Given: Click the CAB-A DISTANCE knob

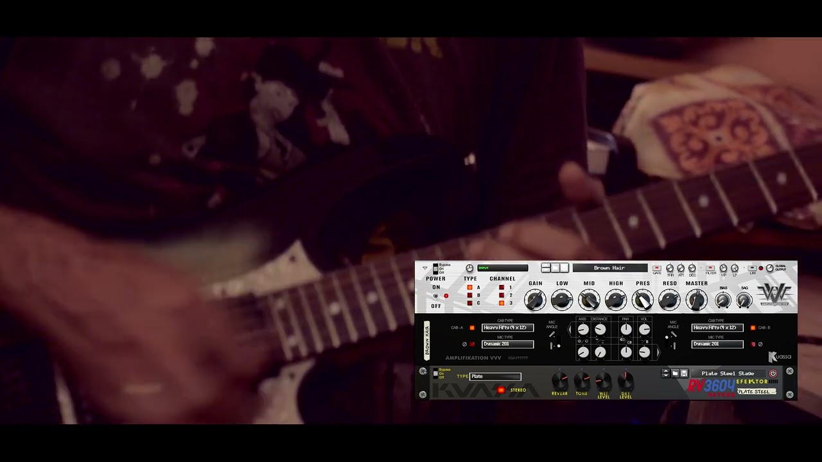Looking at the screenshot, I should [600, 330].
